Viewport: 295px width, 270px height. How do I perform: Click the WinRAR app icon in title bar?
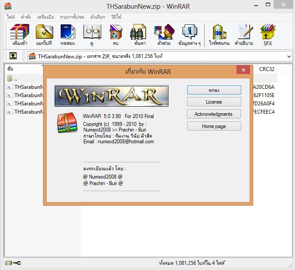pos(8,6)
